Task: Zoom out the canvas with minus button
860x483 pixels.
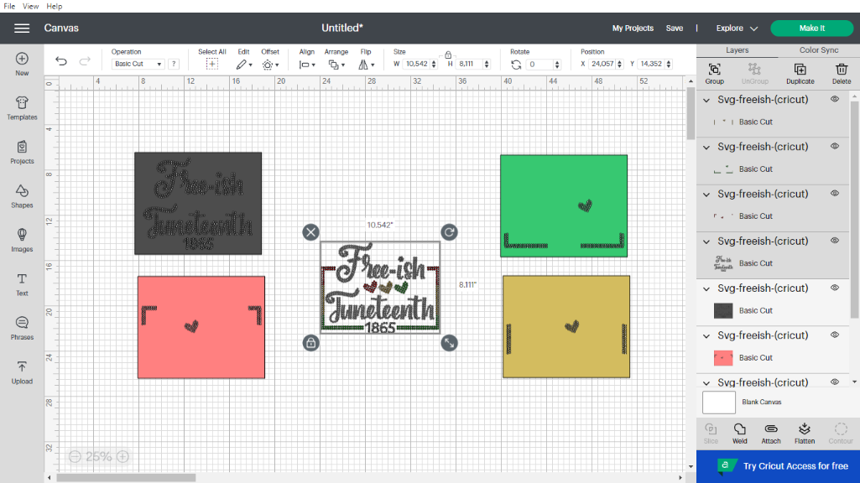Action: [75, 456]
